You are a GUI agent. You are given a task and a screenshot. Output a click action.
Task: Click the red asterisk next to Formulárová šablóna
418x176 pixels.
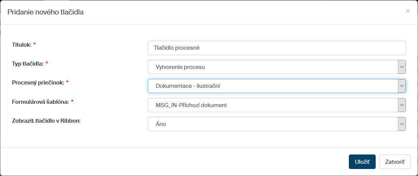(x=72, y=102)
